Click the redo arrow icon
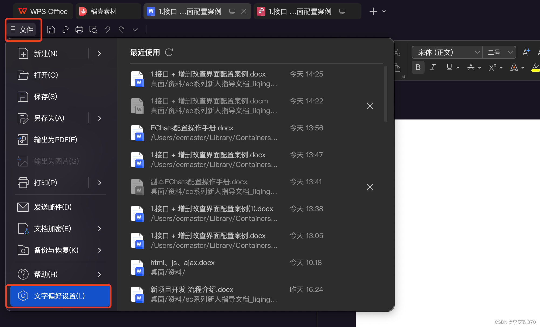 coord(121,30)
